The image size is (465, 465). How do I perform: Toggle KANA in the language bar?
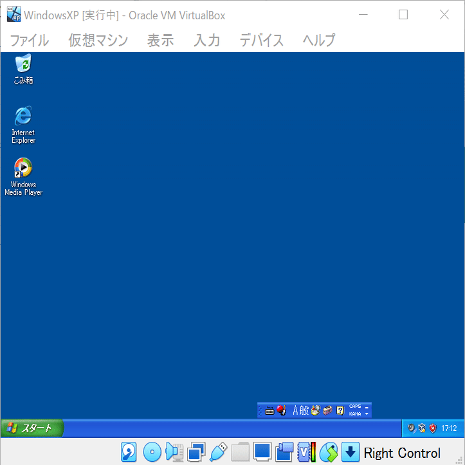(x=355, y=414)
